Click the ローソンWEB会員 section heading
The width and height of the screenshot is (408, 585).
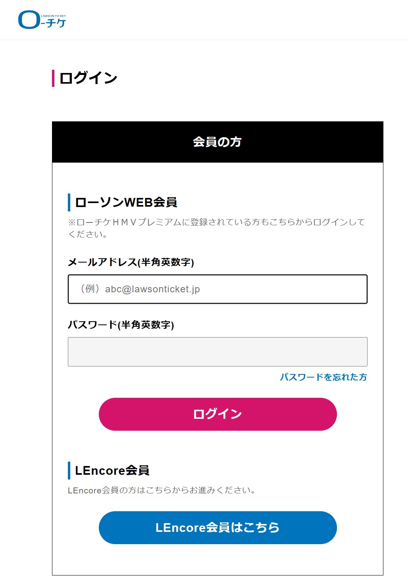[x=126, y=202]
